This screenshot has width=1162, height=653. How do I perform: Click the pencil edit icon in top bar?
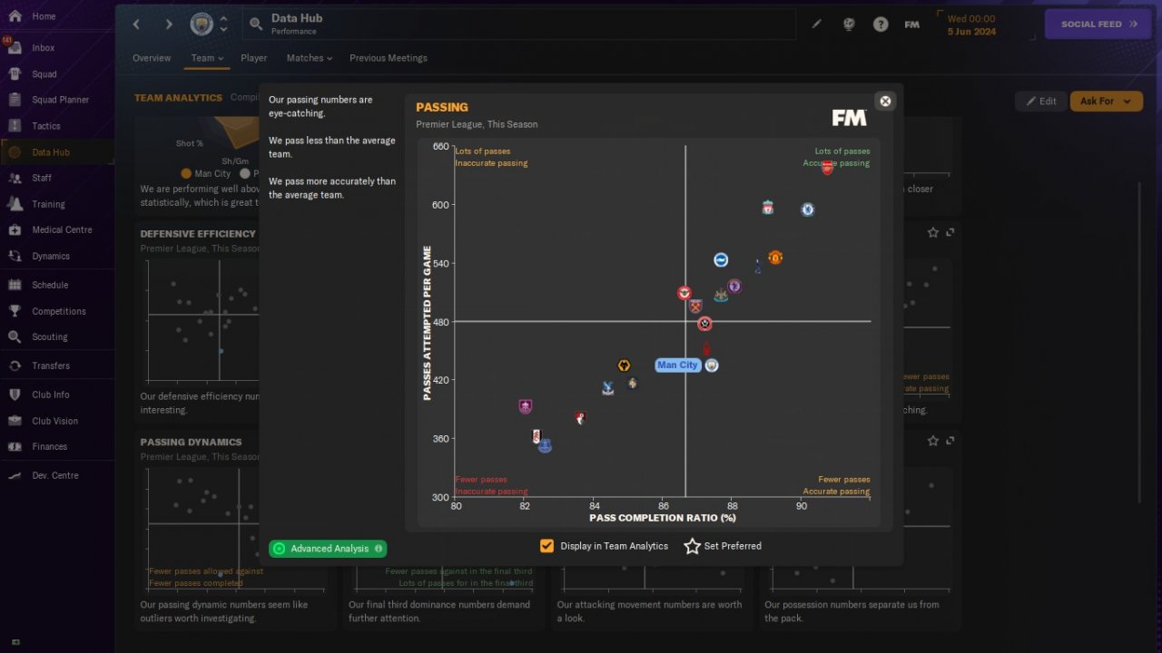click(816, 24)
